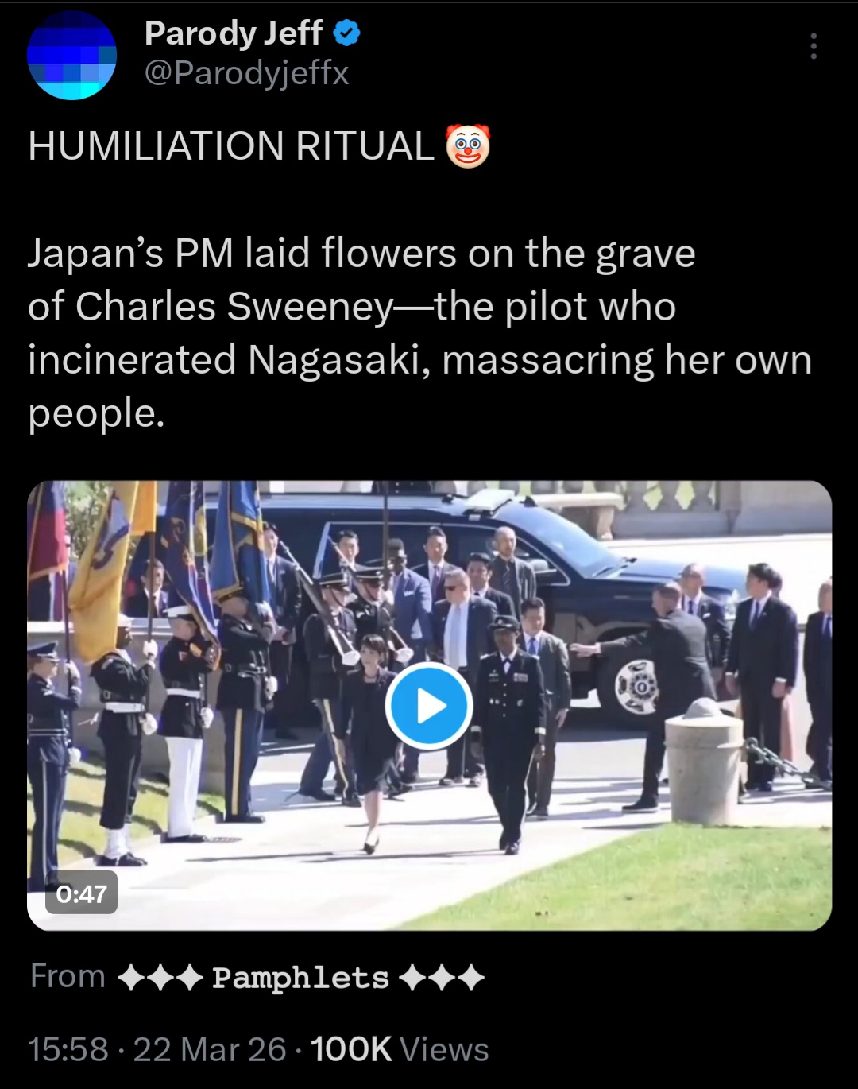Click the diamond stars right of Pamphlets

tap(442, 979)
